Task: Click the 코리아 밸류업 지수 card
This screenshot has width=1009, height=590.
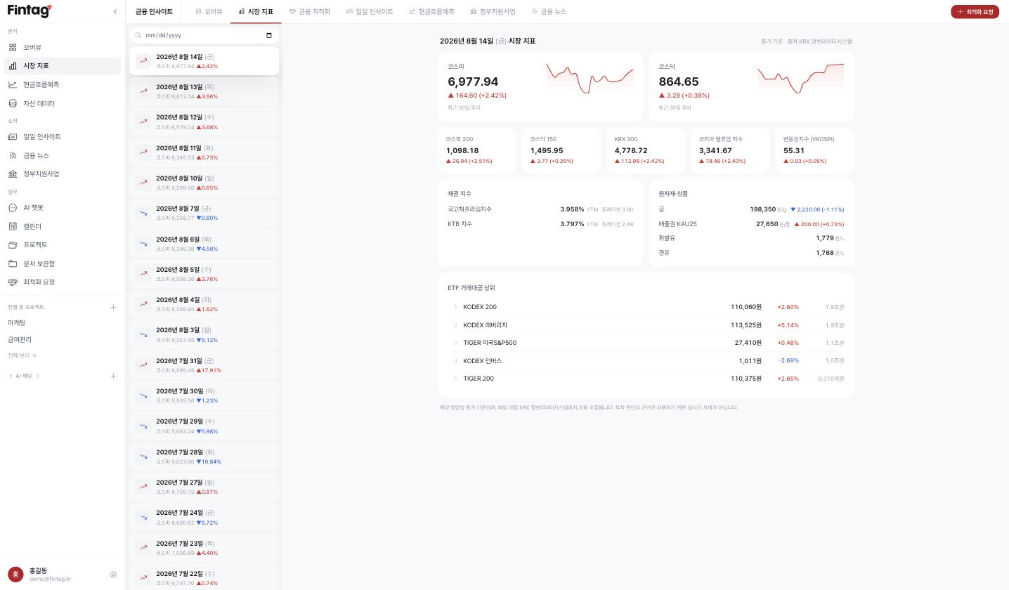Action: tap(730, 150)
